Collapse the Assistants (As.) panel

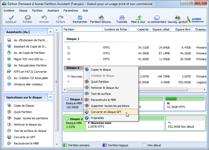[x=50, y=32]
